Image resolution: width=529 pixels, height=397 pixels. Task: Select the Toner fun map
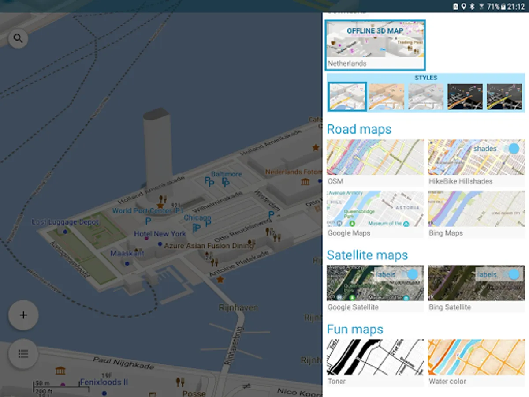click(375, 357)
